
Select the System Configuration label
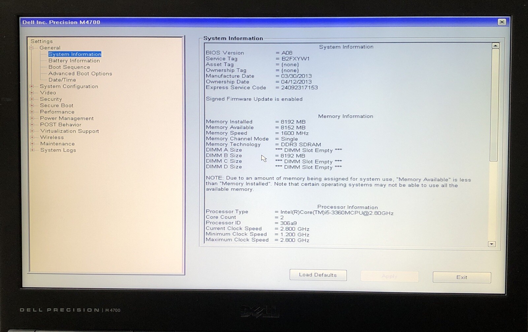[x=69, y=86]
